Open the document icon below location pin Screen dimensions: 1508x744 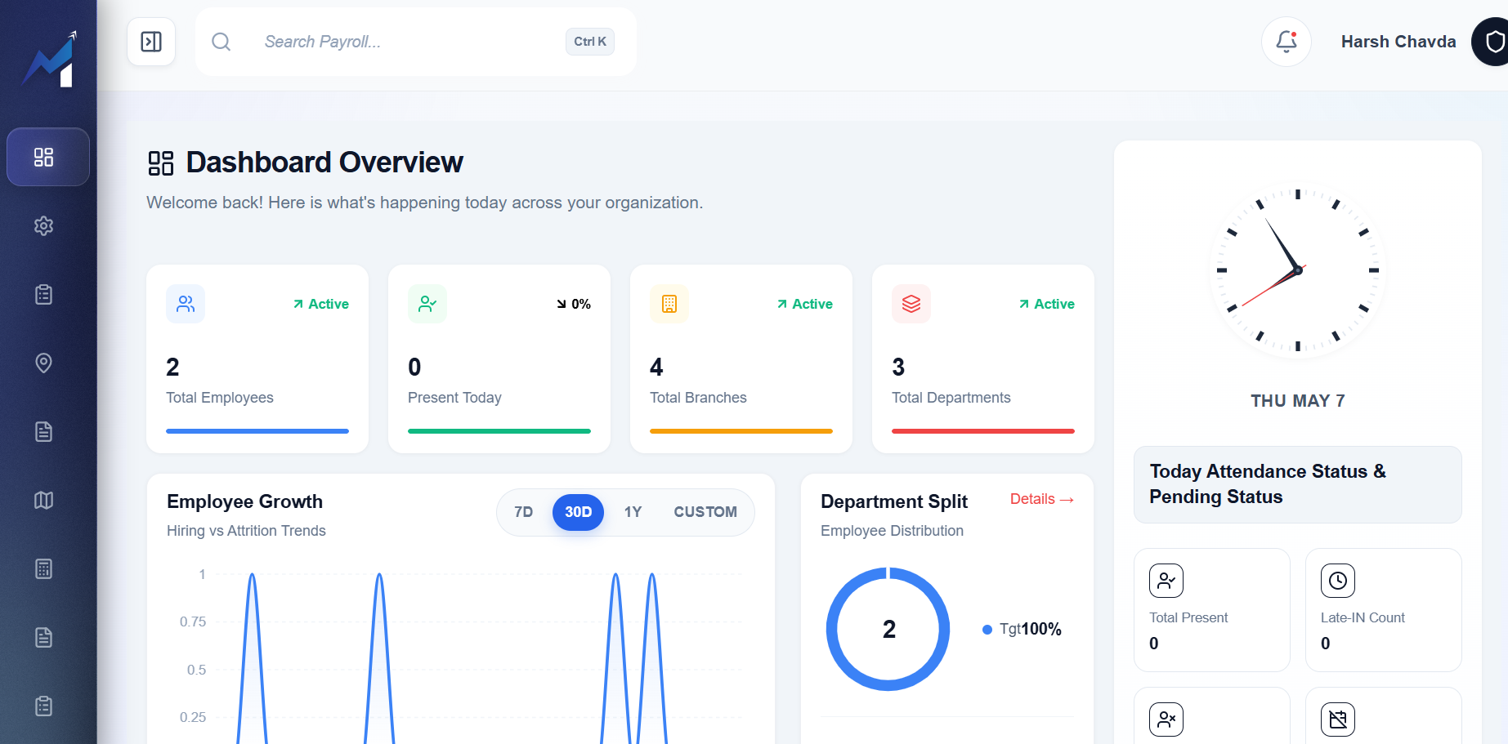[44, 431]
